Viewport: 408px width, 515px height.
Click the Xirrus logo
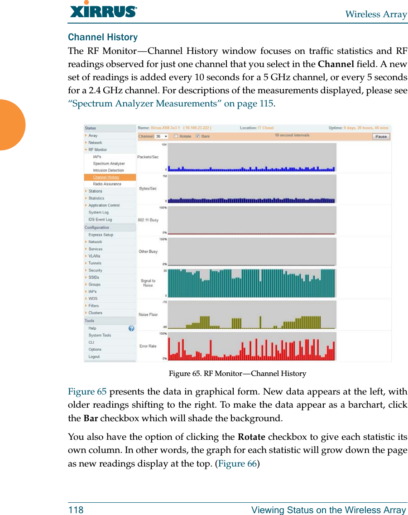point(102,10)
